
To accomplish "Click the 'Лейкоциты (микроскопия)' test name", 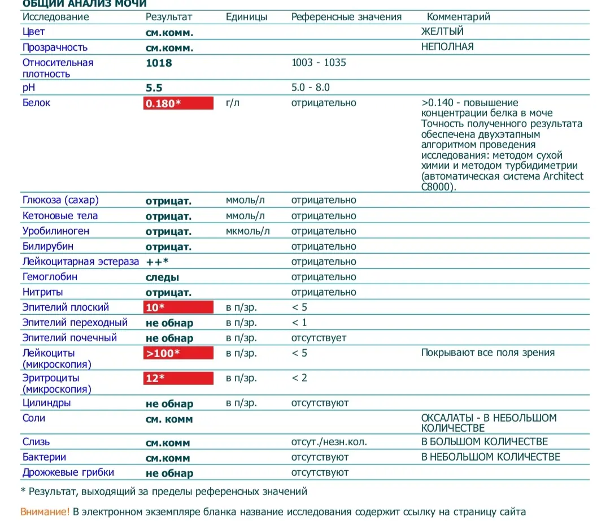I will coord(57,358).
